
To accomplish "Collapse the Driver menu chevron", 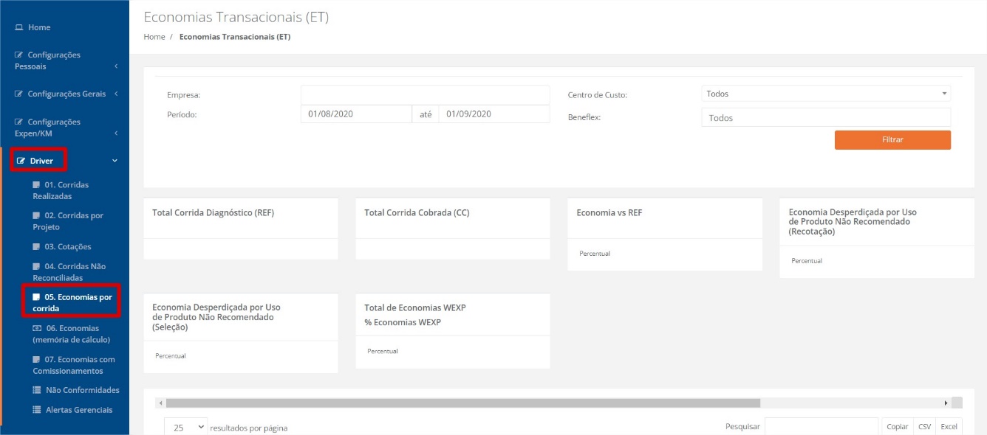I will (x=115, y=161).
